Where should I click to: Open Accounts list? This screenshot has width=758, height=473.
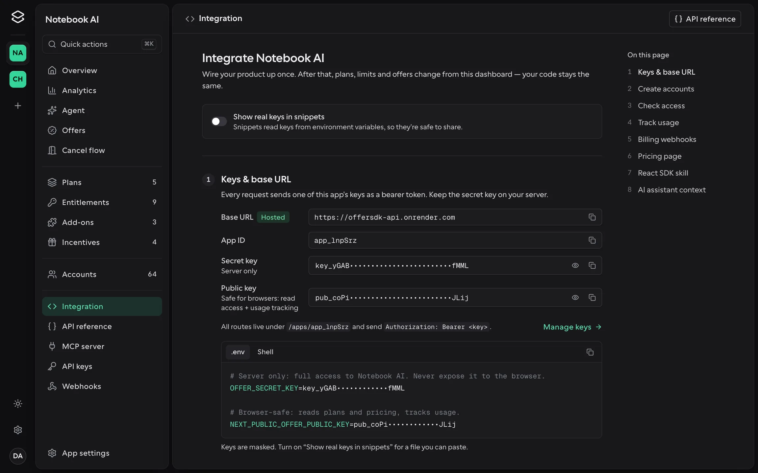pos(102,274)
